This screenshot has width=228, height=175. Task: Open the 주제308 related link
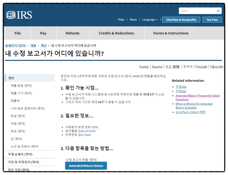pos(181,87)
